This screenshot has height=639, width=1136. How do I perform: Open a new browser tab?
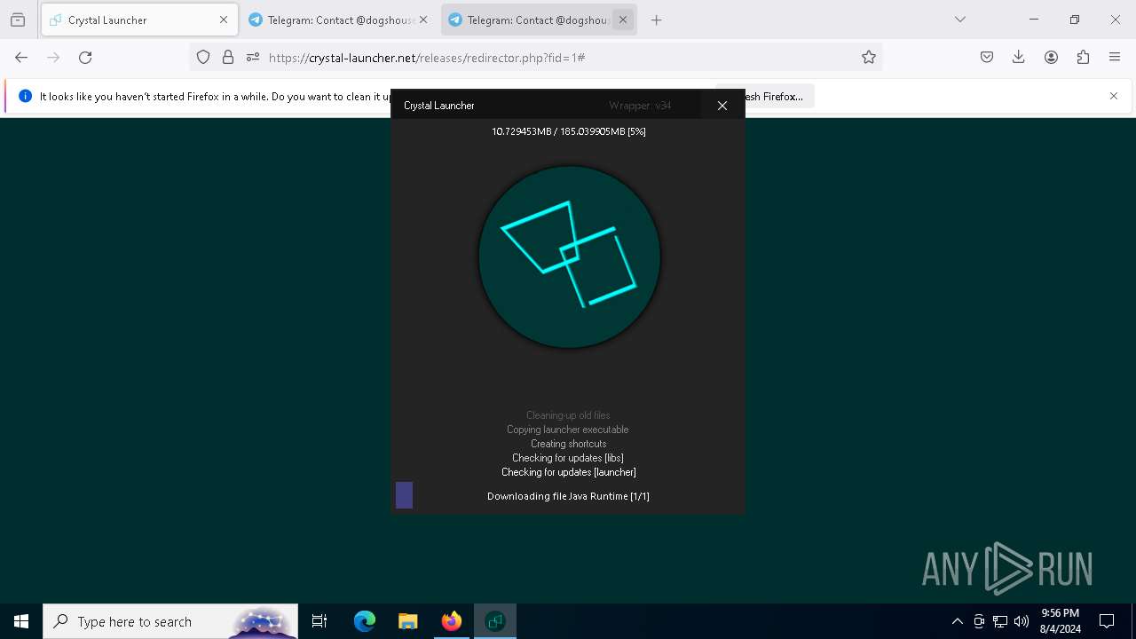click(x=657, y=20)
